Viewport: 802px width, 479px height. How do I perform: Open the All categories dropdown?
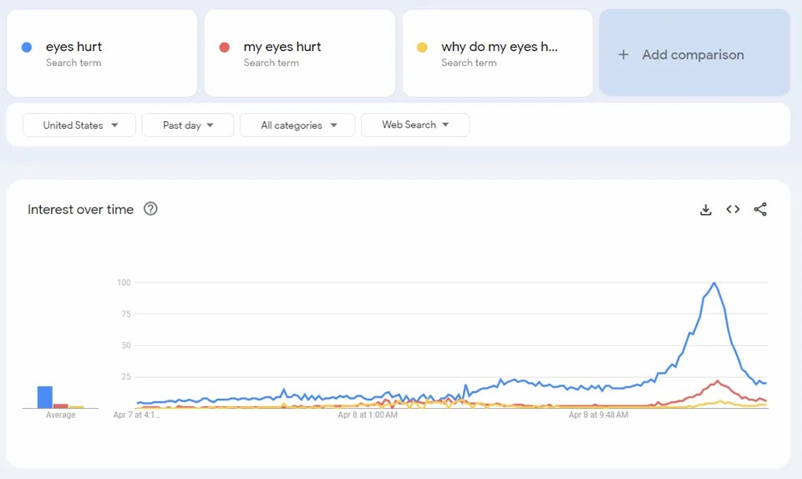[298, 125]
